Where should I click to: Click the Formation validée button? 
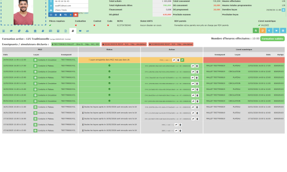pyautogui.click(x=272, y=39)
